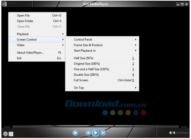Click the Stop playback button
This screenshot has height=139, width=191.
point(75,133)
